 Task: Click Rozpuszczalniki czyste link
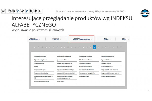(40, 70)
